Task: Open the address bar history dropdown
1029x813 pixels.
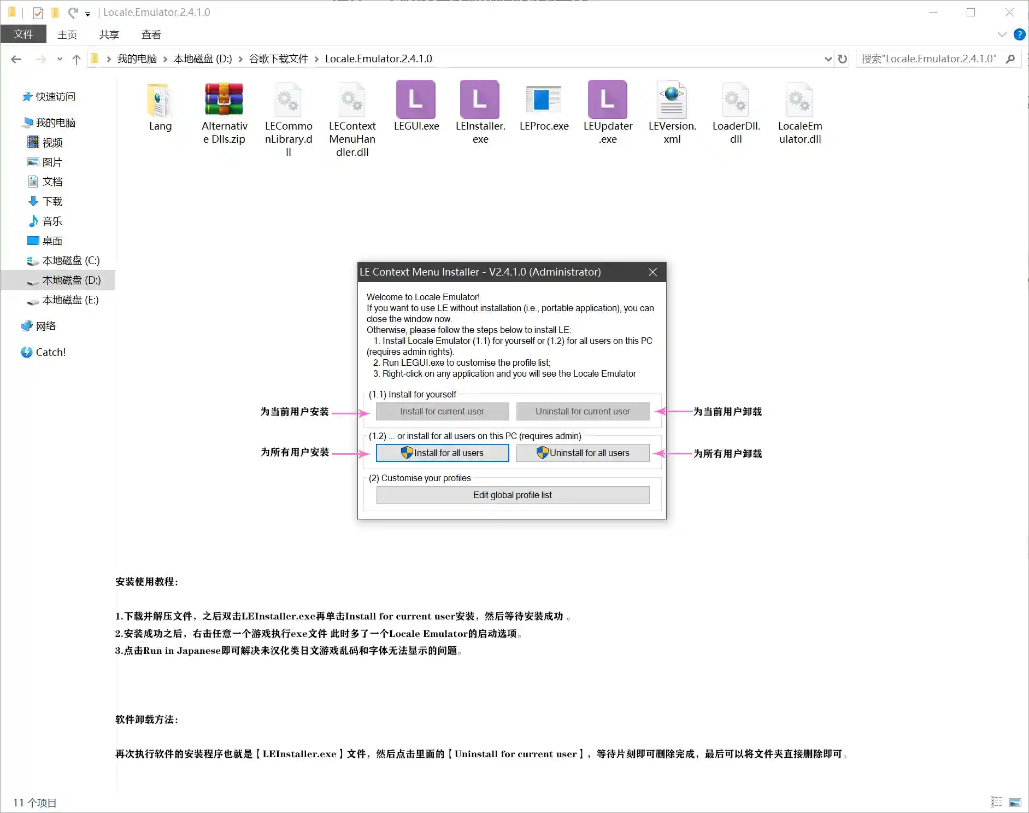Action: pos(828,59)
